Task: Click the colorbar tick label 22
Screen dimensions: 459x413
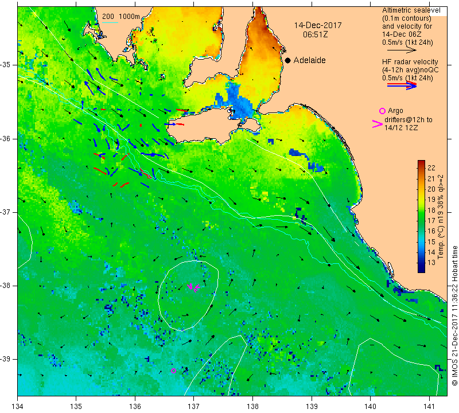Action: [431, 168]
